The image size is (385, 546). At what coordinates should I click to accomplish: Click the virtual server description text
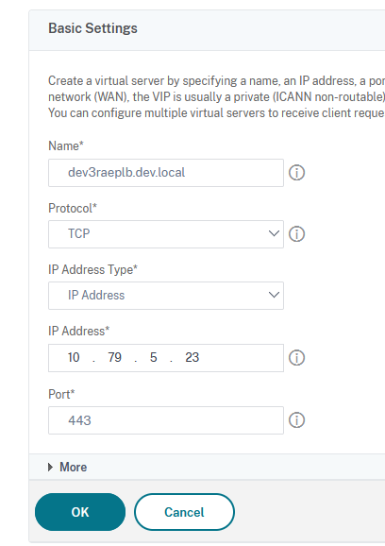click(x=216, y=96)
